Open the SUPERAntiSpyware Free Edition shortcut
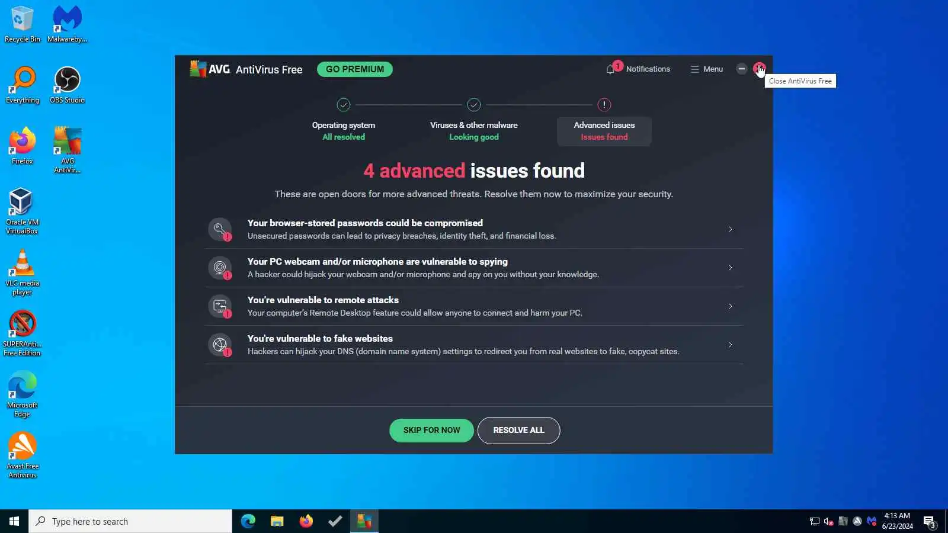 click(x=23, y=333)
